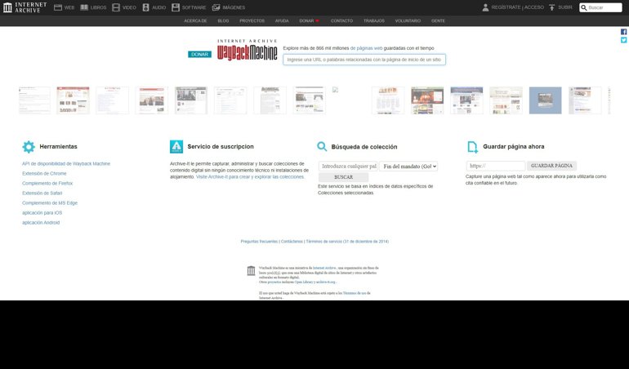
Task: Open PROYECTOS menu item
Action: tap(252, 21)
